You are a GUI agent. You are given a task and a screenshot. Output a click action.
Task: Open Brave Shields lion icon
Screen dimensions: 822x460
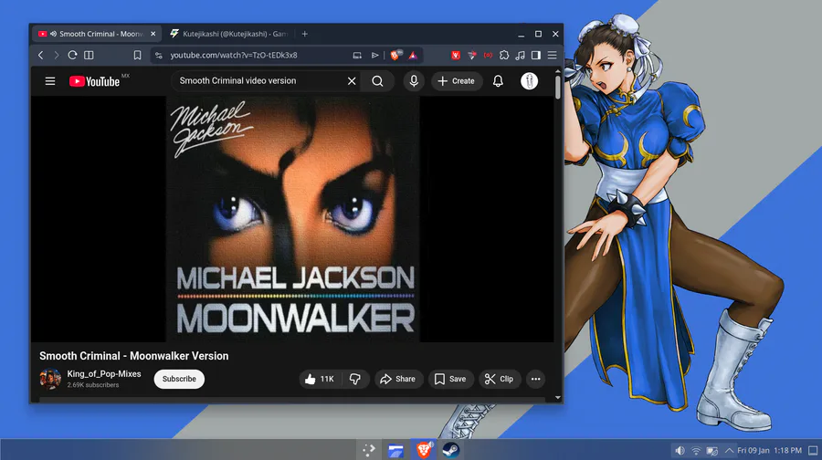point(395,55)
